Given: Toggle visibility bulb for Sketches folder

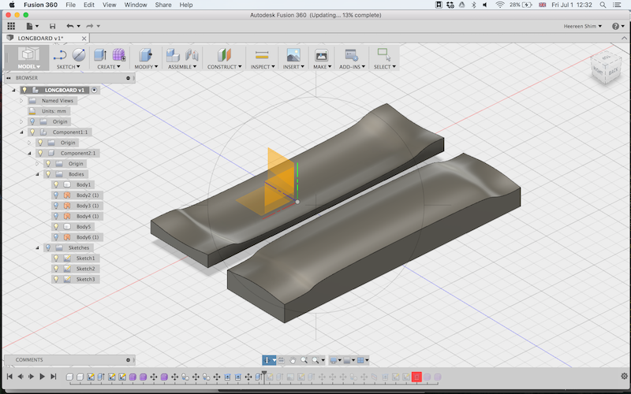Looking at the screenshot, I should [x=48, y=247].
